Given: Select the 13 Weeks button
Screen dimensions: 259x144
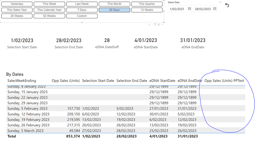Looking at the screenshot, I should coord(147,10).
